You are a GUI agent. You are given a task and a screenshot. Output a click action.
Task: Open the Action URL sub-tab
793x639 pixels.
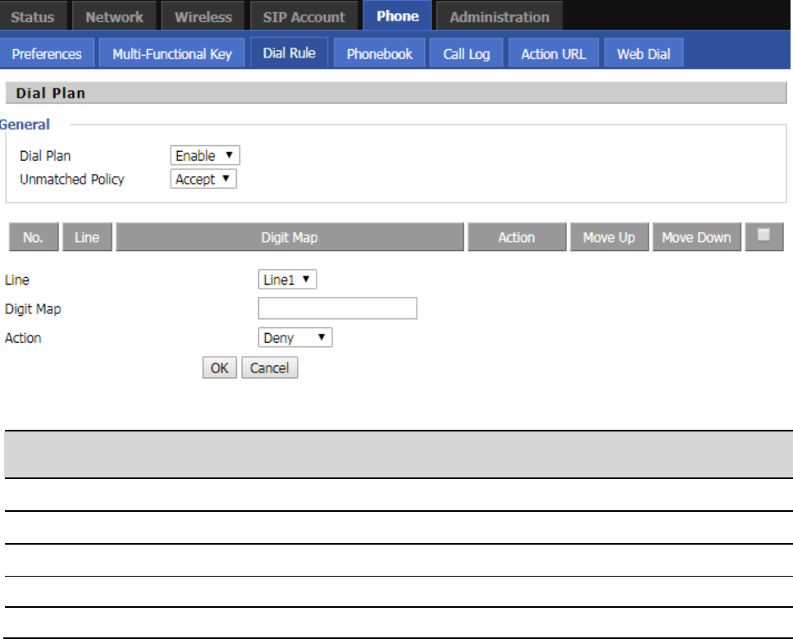click(554, 53)
